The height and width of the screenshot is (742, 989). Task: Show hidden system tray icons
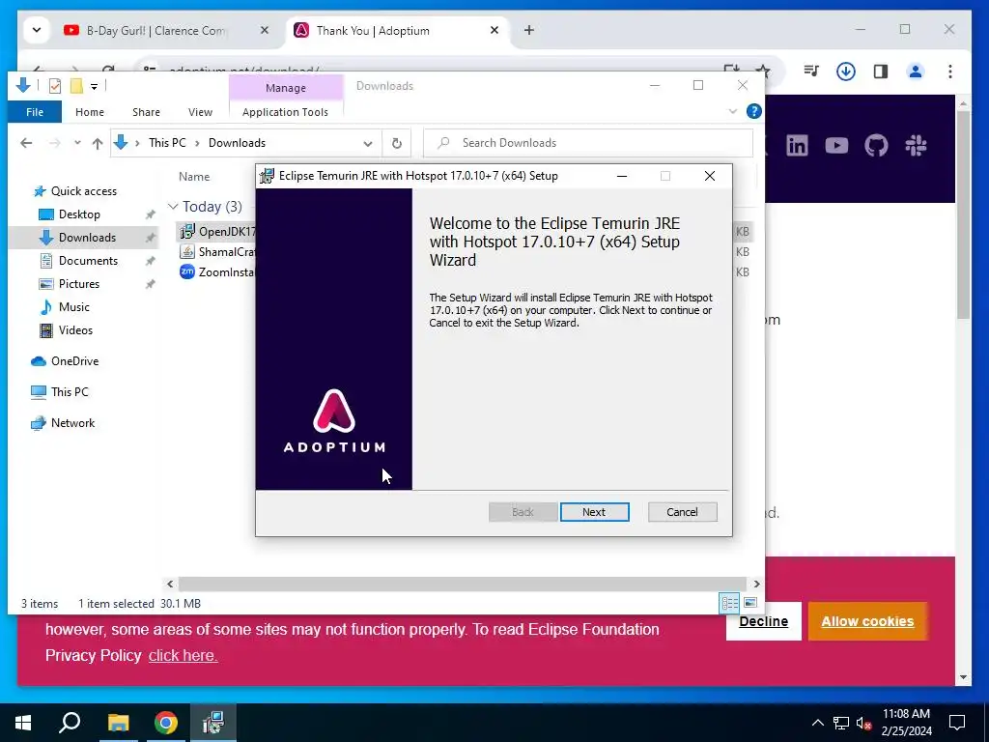(817, 723)
